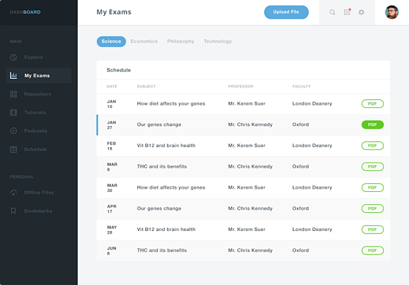Click the DATE column header

tap(112, 86)
